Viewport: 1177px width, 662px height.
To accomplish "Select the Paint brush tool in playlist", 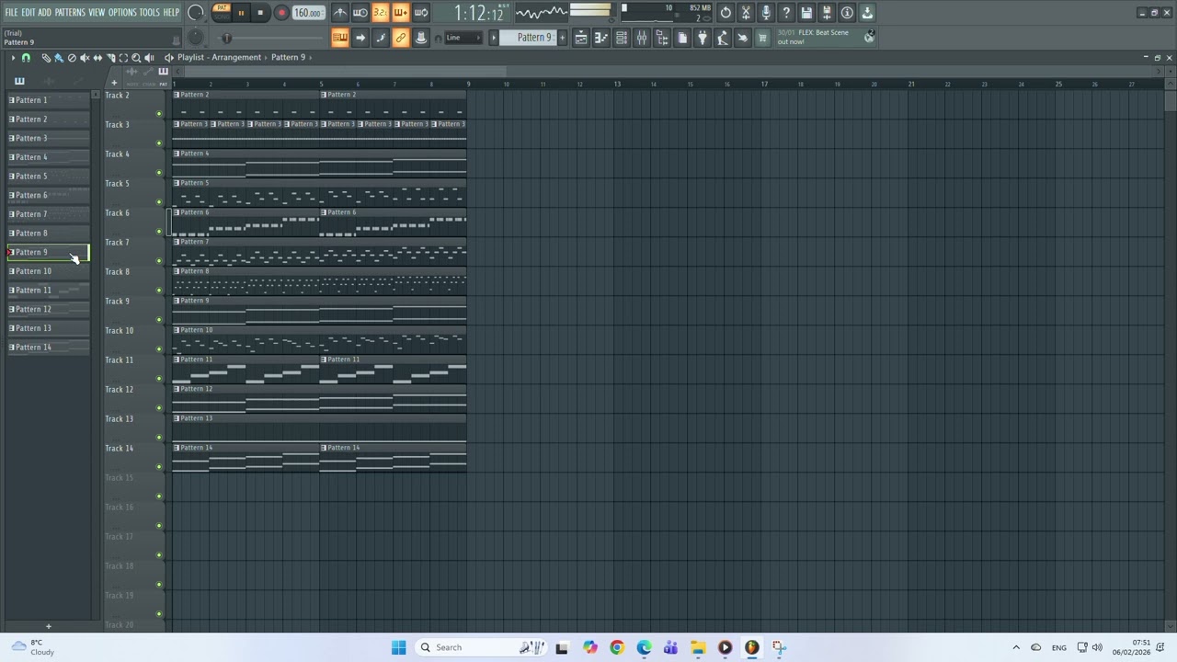I will point(59,58).
